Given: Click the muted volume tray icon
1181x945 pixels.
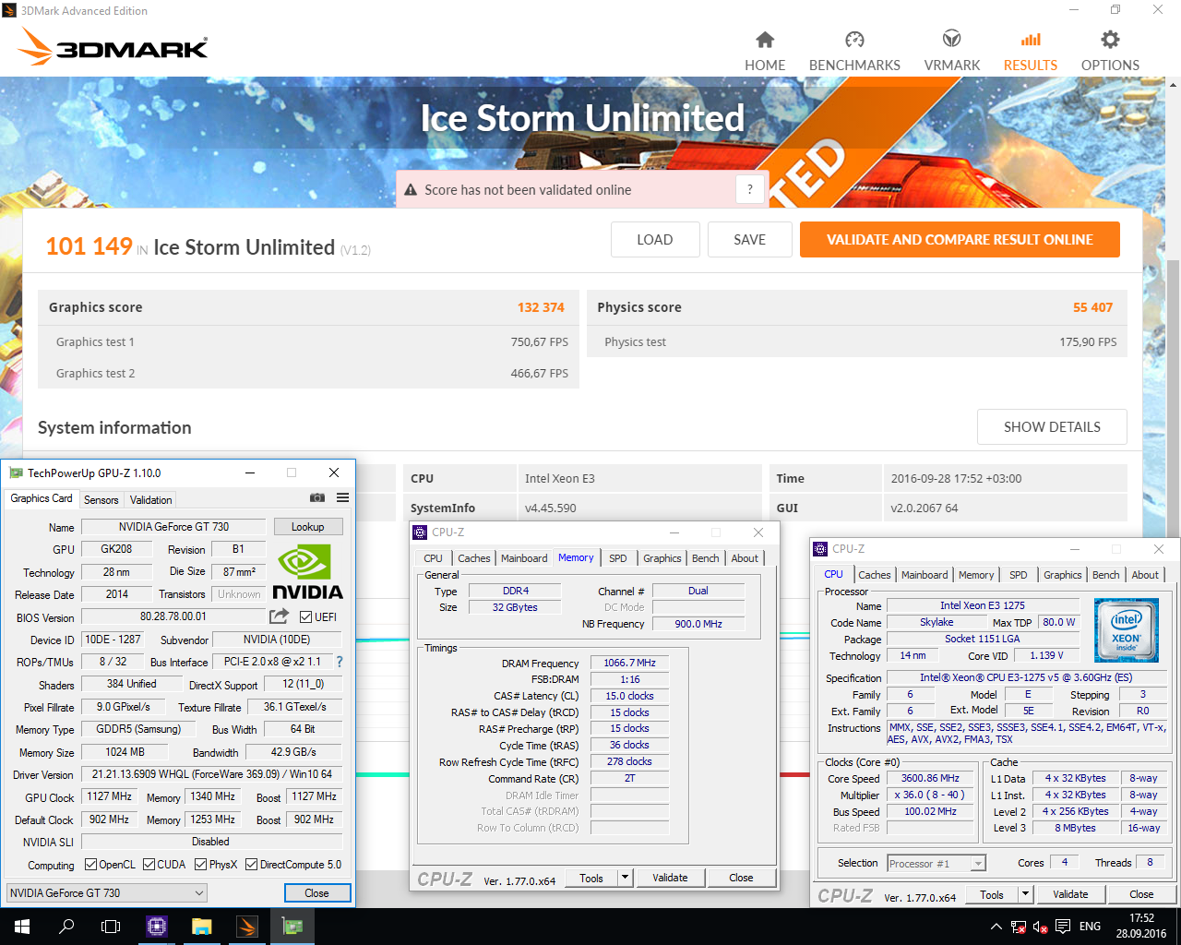Looking at the screenshot, I should [1041, 927].
